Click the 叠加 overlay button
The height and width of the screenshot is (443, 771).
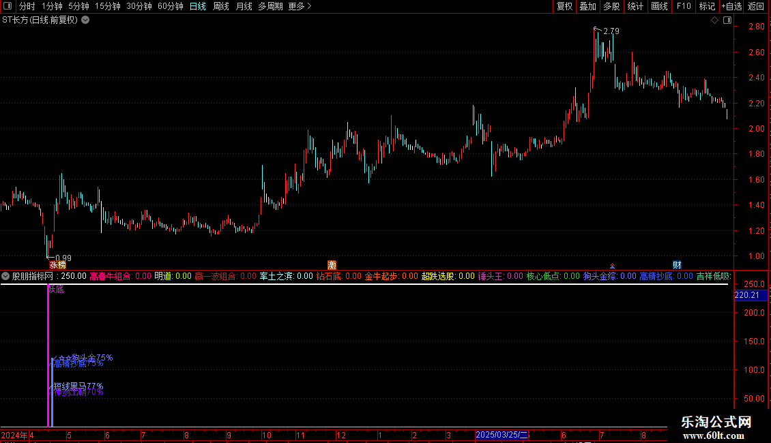point(588,6)
